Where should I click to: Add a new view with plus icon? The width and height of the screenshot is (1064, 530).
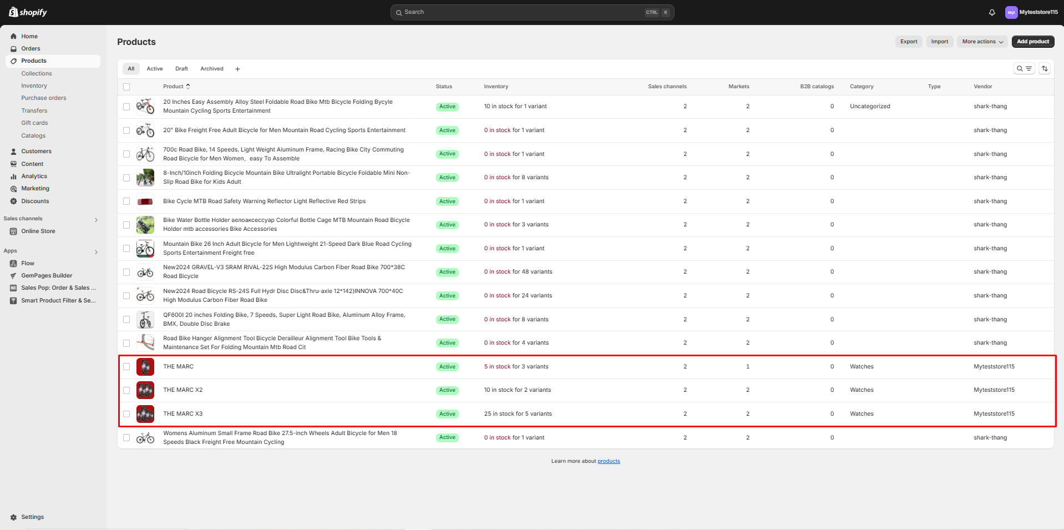(237, 69)
